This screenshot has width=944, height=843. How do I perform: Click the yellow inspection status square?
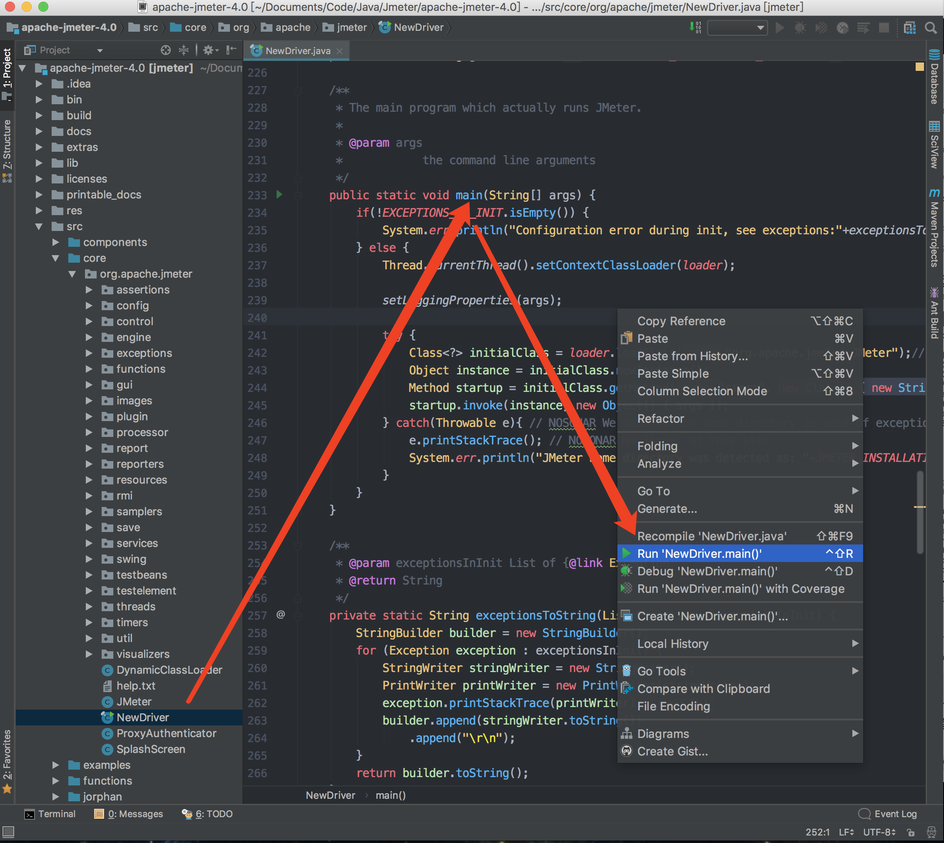click(x=920, y=67)
